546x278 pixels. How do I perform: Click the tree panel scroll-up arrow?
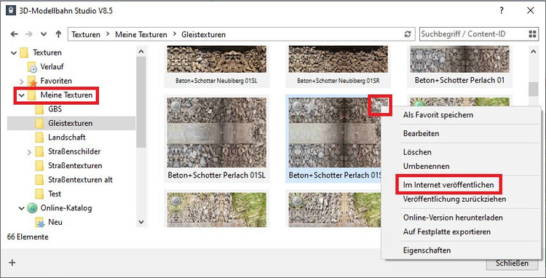pos(141,52)
